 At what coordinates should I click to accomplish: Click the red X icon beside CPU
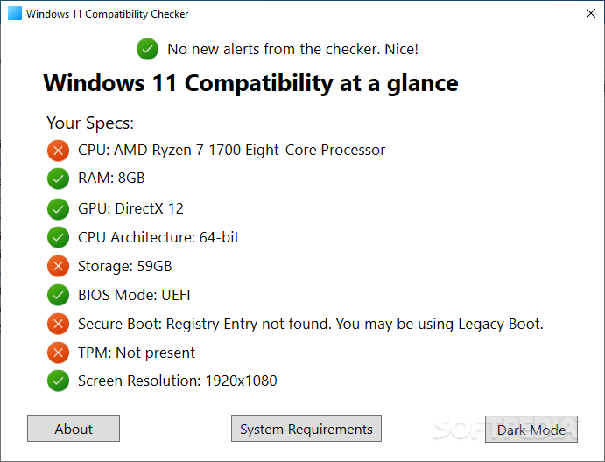coord(58,150)
